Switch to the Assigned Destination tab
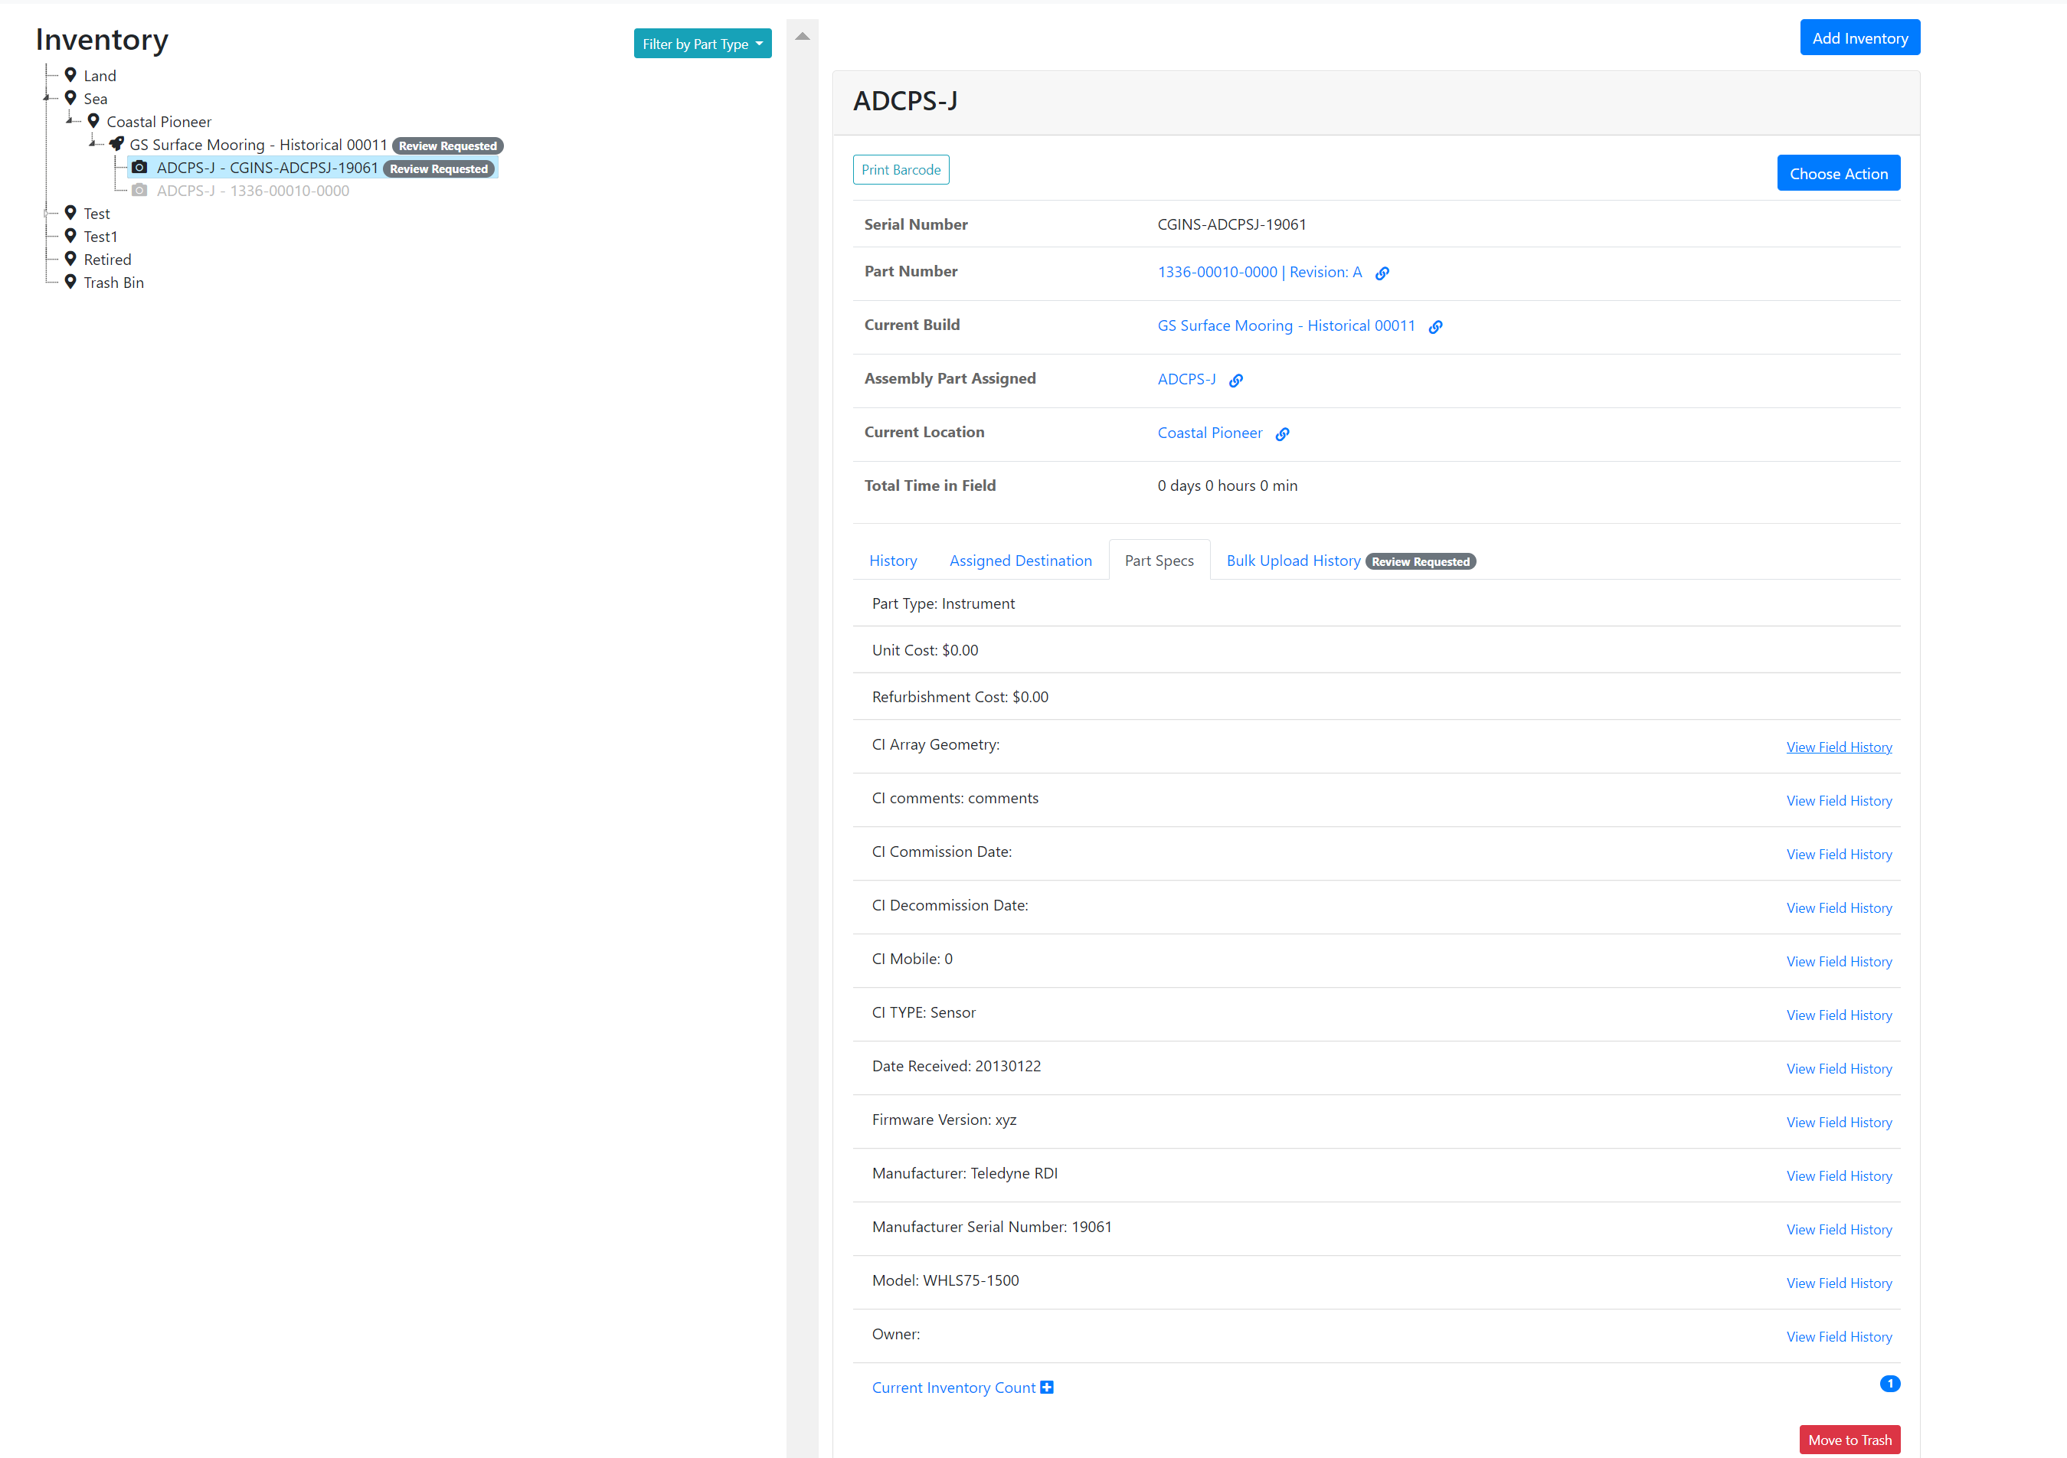2067x1458 pixels. [1021, 560]
